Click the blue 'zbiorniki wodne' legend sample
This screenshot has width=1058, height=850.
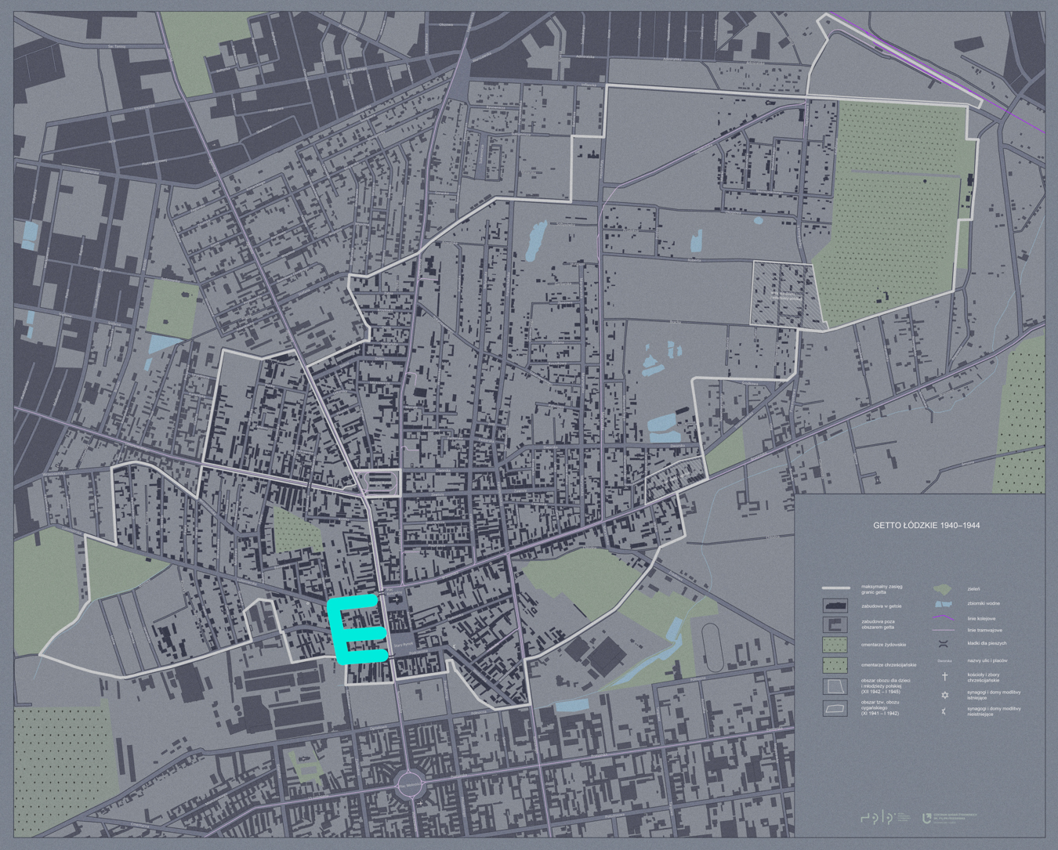tap(943, 604)
